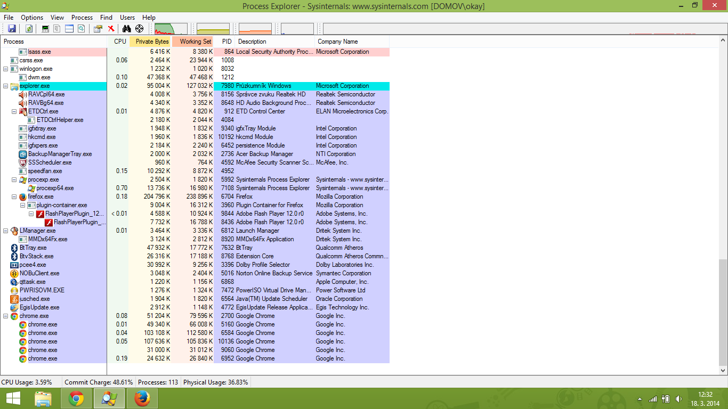The image size is (728, 409).
Task: Open Firefox from the Windows taskbar
Action: [142, 398]
